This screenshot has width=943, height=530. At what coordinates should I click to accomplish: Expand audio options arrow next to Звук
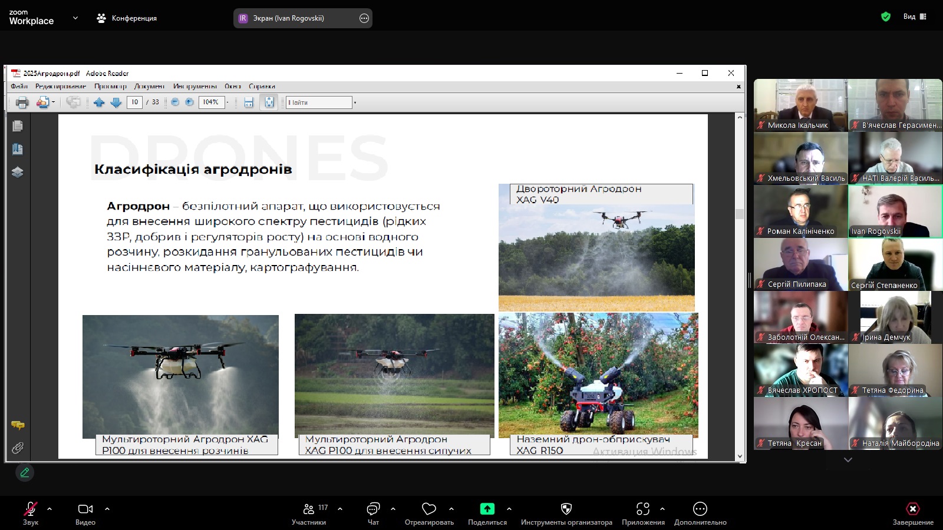[50, 509]
